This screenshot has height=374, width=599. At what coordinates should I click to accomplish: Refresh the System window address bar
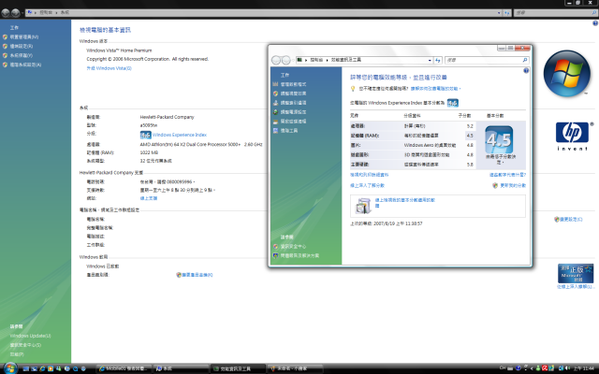pos(507,13)
